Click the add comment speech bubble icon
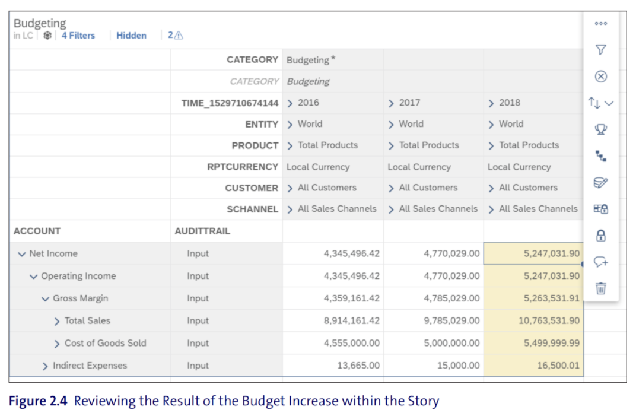Screen dimensions: 636x416 (x=601, y=262)
